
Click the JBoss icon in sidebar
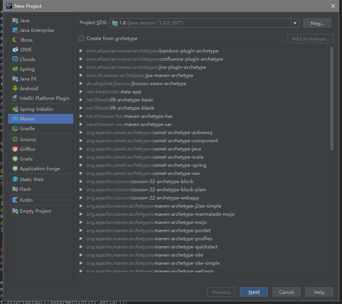[x=15, y=40]
